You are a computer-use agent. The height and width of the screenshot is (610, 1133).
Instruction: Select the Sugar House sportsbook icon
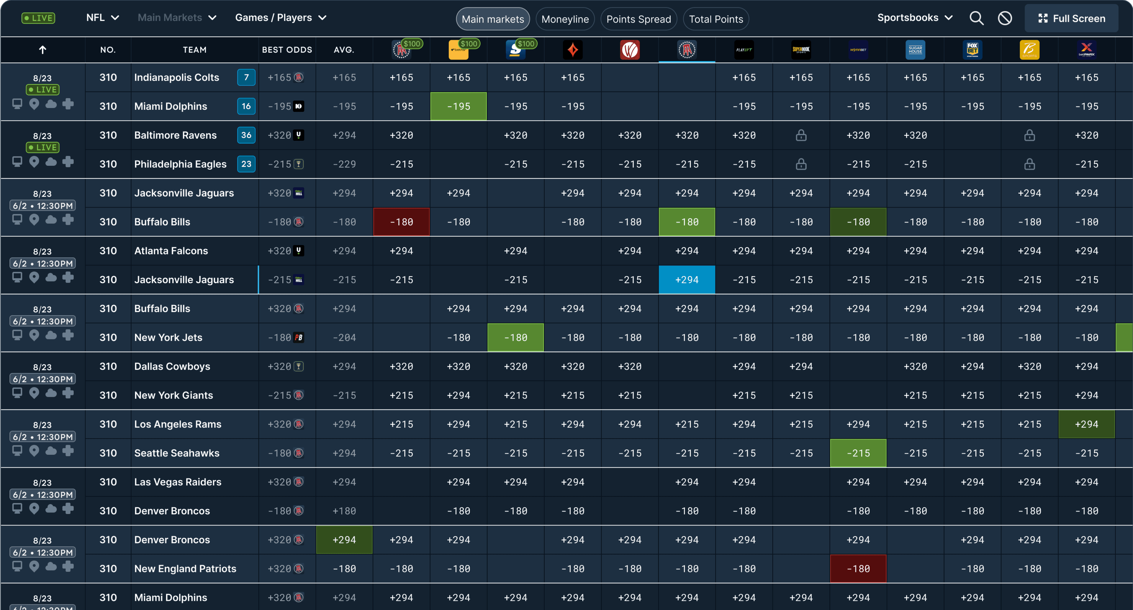click(915, 50)
